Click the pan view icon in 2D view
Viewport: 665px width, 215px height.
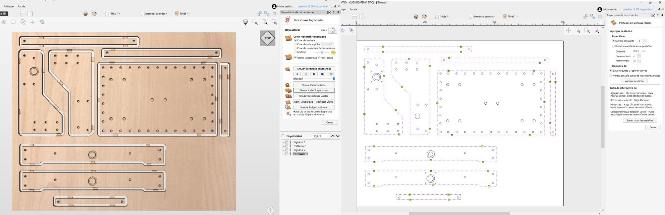point(568,30)
